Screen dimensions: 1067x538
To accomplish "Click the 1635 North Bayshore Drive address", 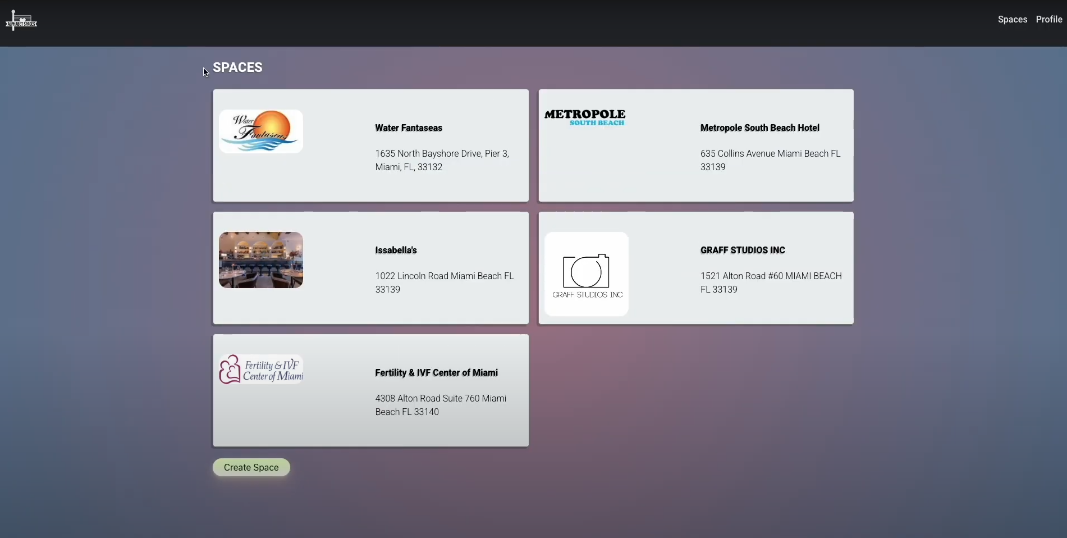I will coord(442,161).
